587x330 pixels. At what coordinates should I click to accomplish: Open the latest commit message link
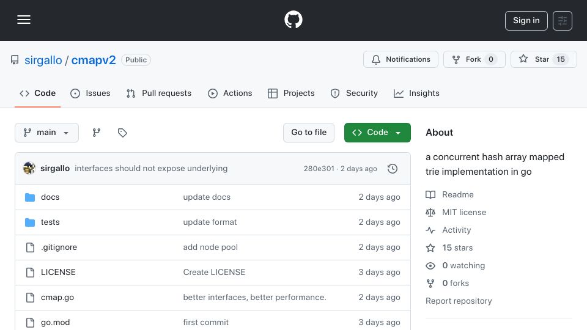(151, 169)
